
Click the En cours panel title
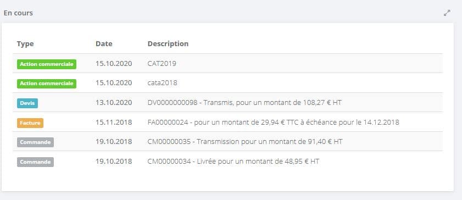(18, 13)
